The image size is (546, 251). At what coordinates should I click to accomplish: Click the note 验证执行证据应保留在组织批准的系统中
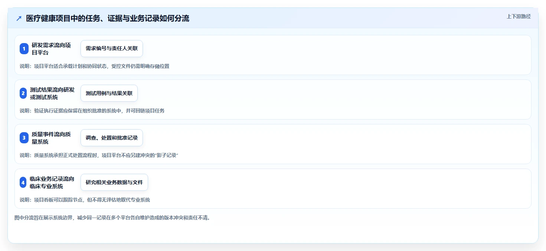(x=92, y=111)
